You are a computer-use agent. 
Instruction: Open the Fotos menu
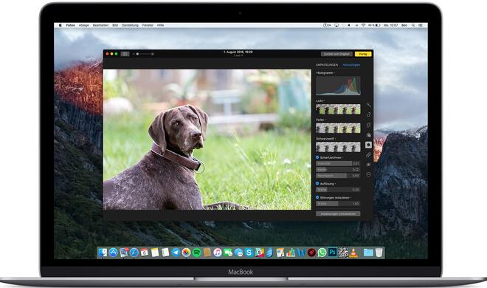[x=71, y=25]
